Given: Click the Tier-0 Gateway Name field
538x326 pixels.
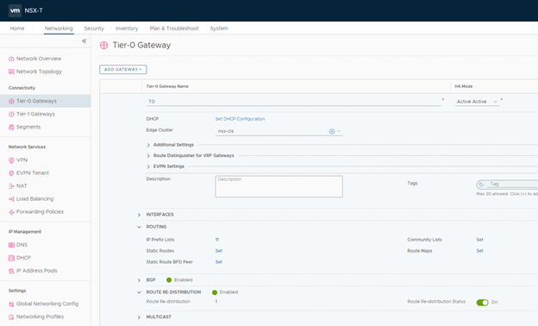Looking at the screenshot, I should coord(293,102).
